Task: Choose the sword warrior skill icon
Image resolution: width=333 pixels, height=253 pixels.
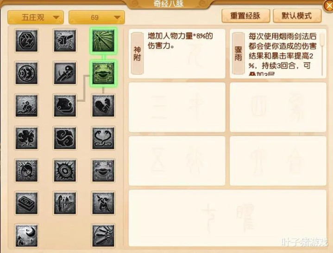Action: [103, 203]
